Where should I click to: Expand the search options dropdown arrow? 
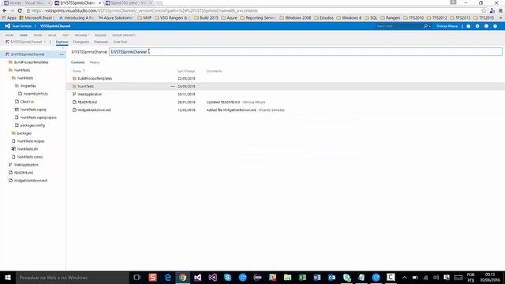pos(429,26)
